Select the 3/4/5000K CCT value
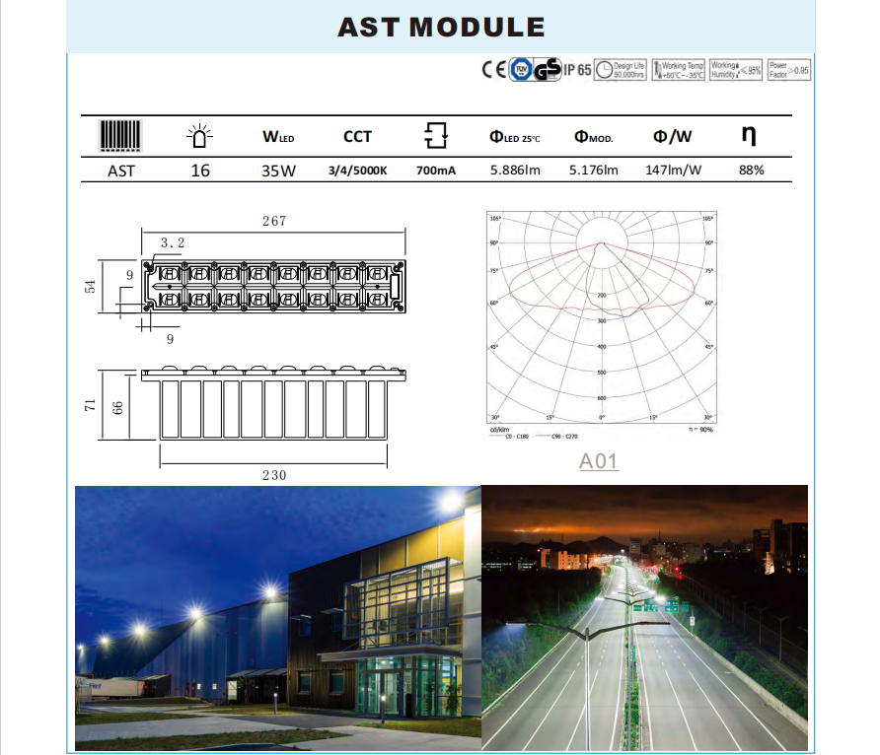880x755 pixels. tap(357, 171)
